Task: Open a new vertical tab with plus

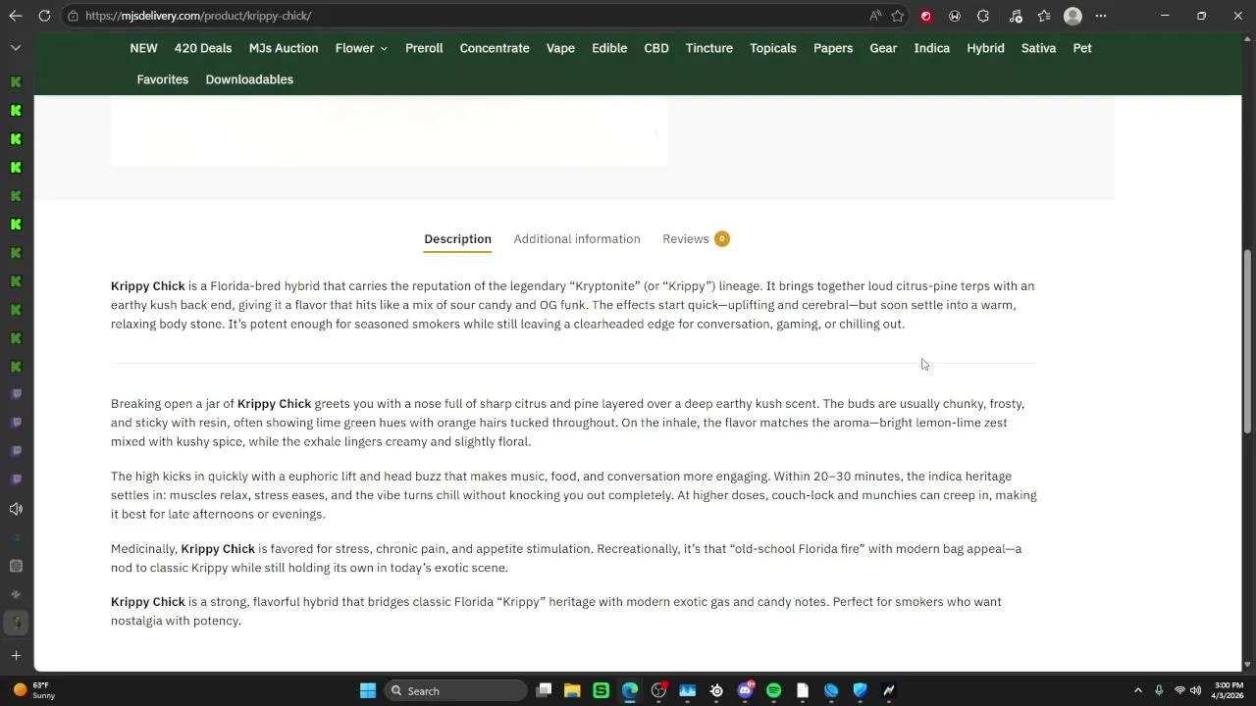Action: pyautogui.click(x=16, y=655)
